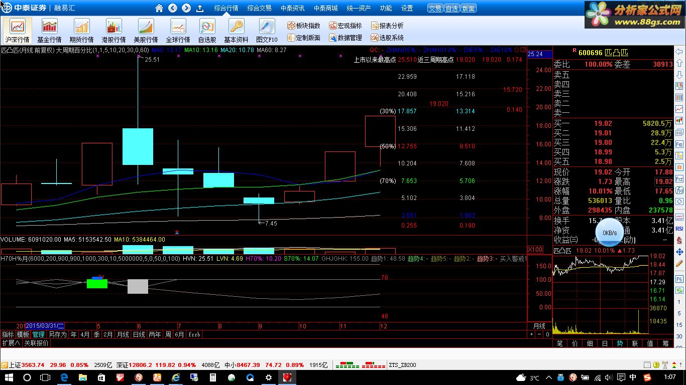Click the 指标 tab below chart
Viewport: 686px width, 385px height.
8,334
